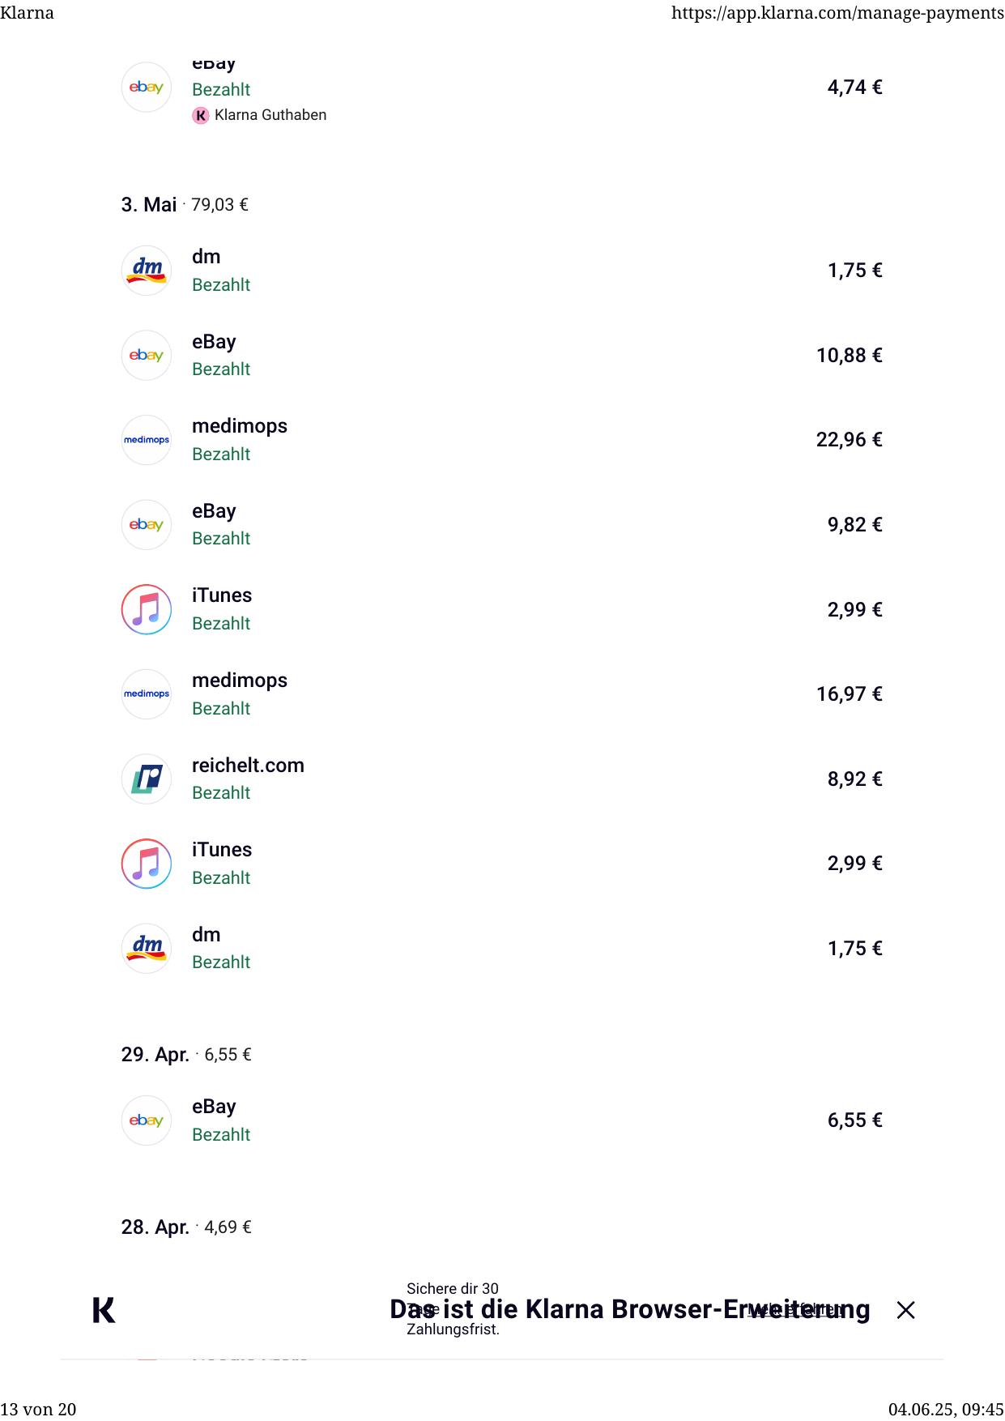
Task: Open the eBay payment of 9,82 €
Action: [214, 512]
